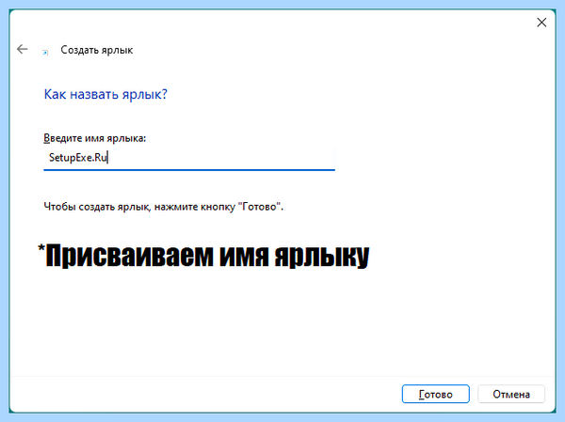Click the back arrow in the wizard
This screenshot has height=422, width=565.
tap(23, 49)
